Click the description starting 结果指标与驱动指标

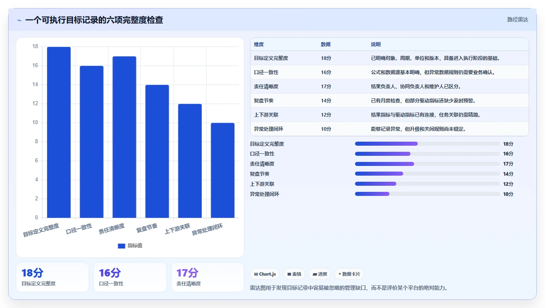point(426,115)
